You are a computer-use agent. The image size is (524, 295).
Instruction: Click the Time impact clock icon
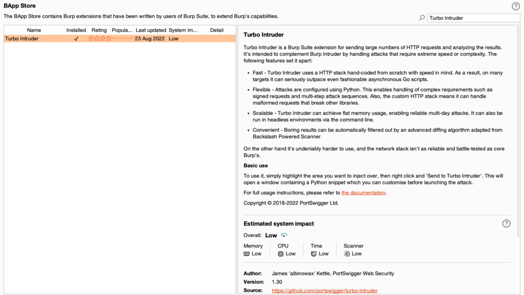(314, 254)
